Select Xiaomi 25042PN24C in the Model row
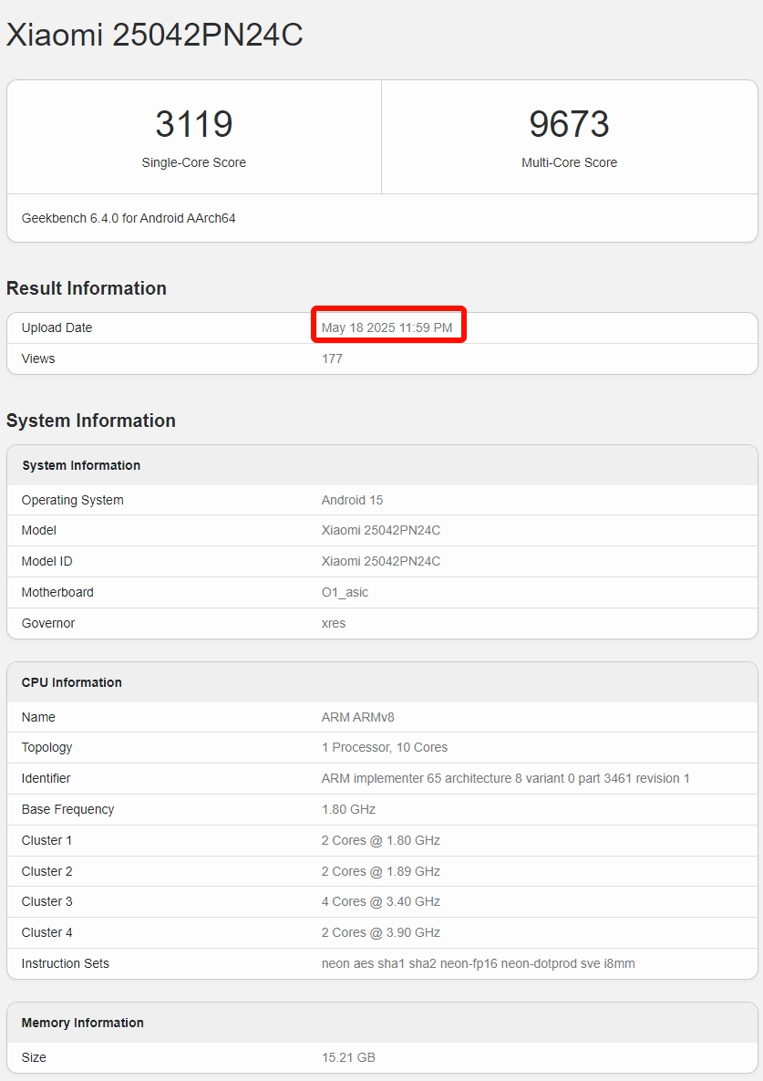The image size is (763, 1081). 381,530
